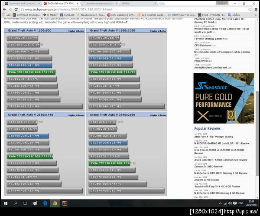260x216 pixels.
Task: Open Which version of GeForce 980 Ti thread
Action: tap(221, 30)
